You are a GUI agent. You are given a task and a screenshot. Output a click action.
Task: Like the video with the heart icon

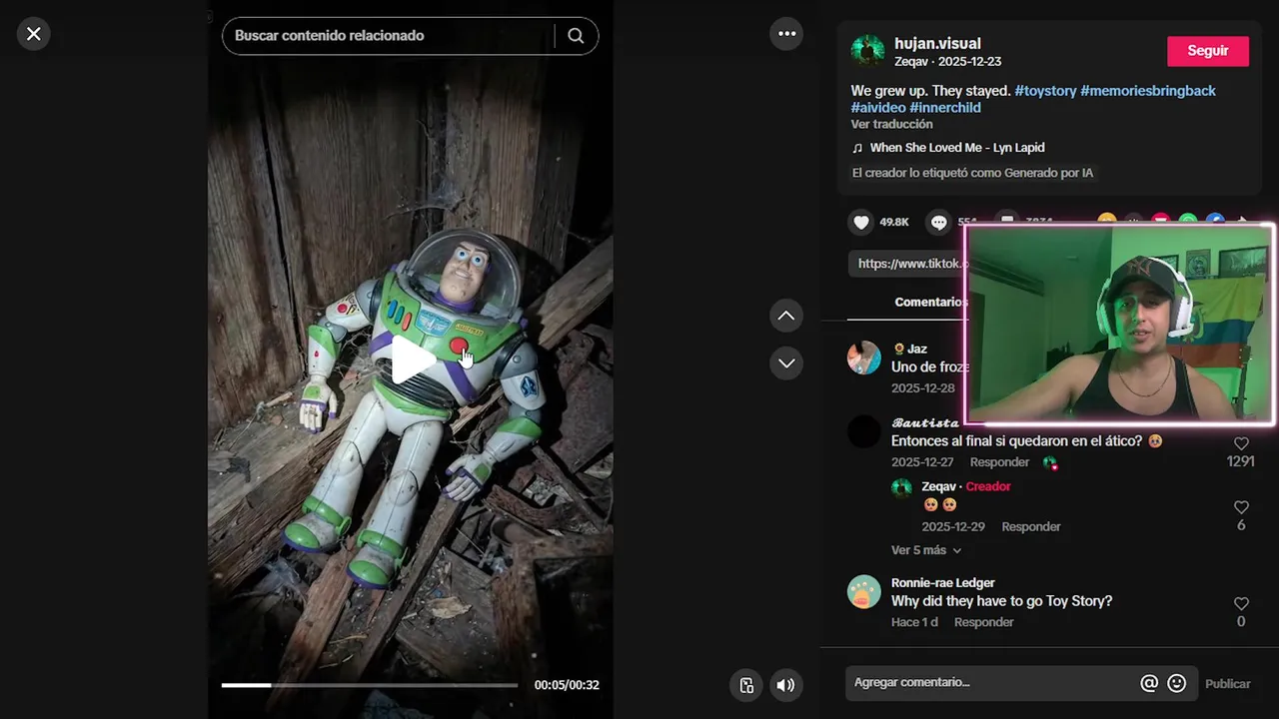coord(861,222)
